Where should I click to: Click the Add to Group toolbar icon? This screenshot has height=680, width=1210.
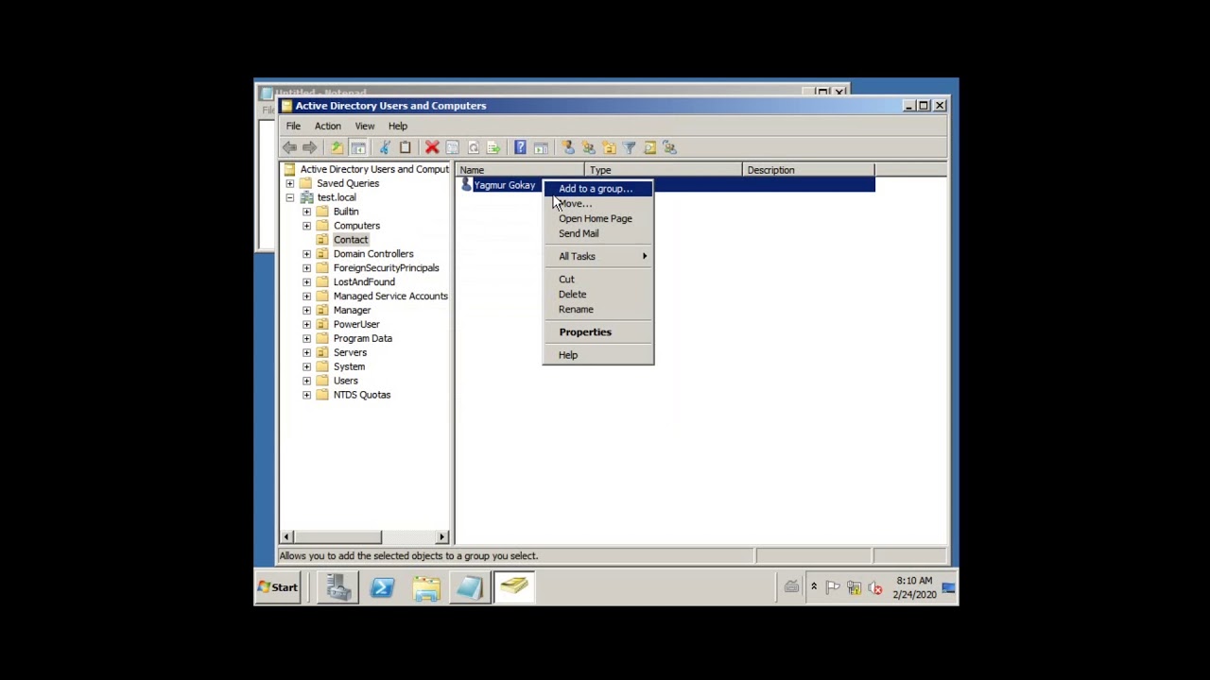coord(670,147)
